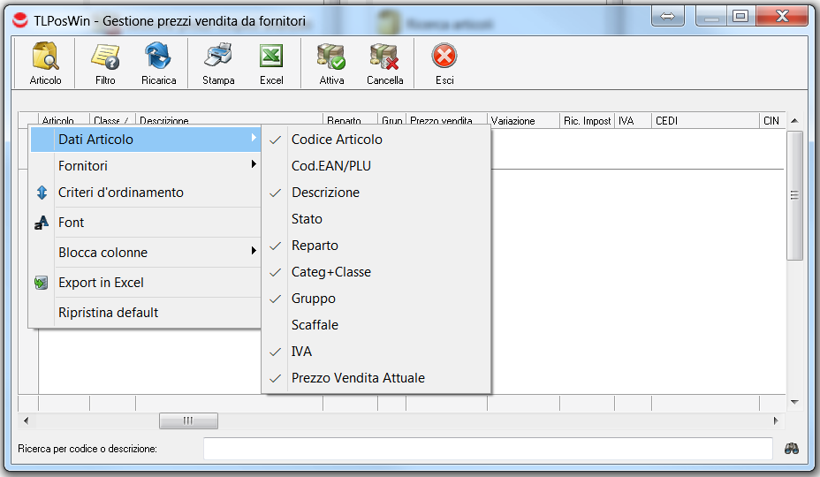Click the Cancella toolbar icon
This screenshot has width=820, height=477.
384,57
